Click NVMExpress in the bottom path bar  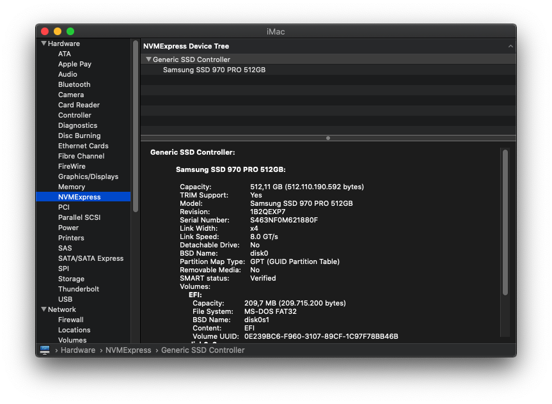click(x=128, y=350)
